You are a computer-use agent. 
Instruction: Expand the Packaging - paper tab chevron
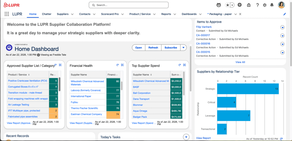(x=236, y=14)
